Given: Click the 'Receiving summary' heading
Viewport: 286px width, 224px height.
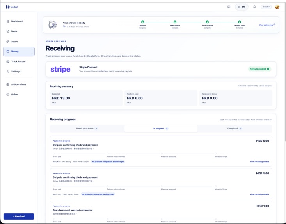Looking at the screenshot, I should [x=62, y=86].
